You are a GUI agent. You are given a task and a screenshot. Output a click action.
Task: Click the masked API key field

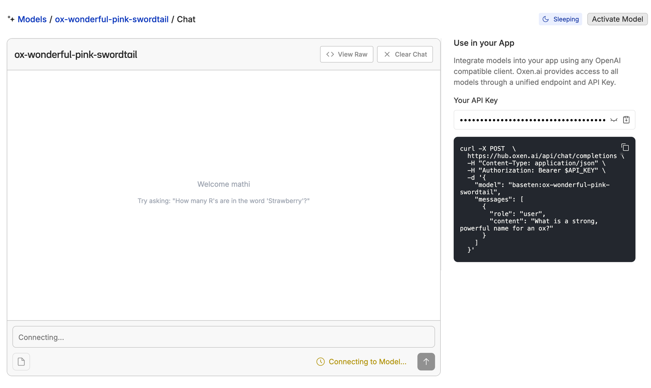[532, 120]
